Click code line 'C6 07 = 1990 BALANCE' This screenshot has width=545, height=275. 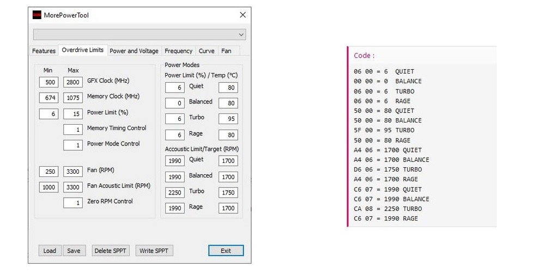click(x=391, y=199)
